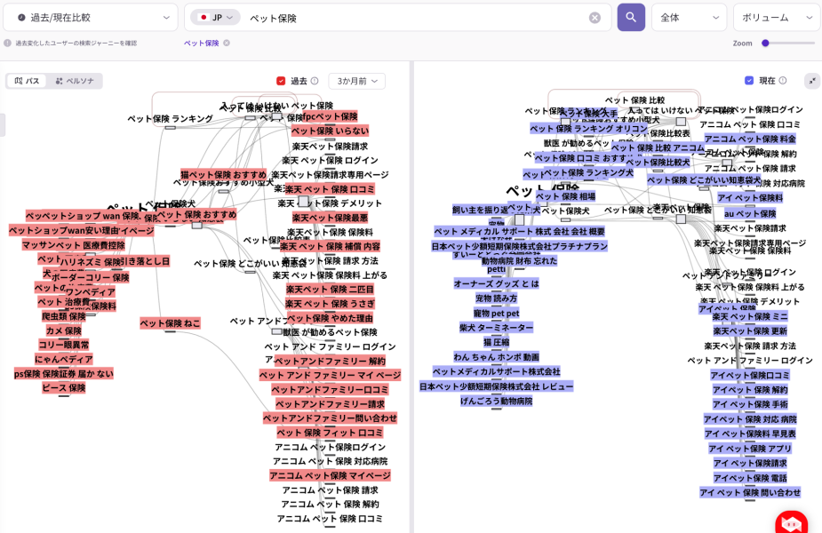Select the 楽天 ペット保険 ミニ node
The height and width of the screenshot is (533, 822).
[x=750, y=316]
